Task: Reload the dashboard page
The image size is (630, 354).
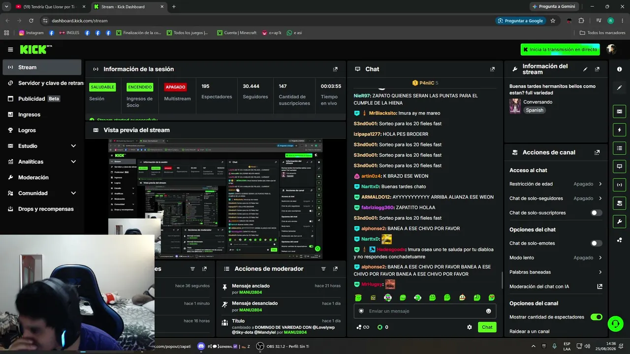Action: click(x=31, y=21)
